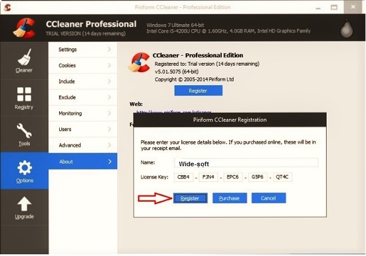366x256 pixels.
Task: Click CCleaner broom logo in About panel
Action: click(139, 62)
